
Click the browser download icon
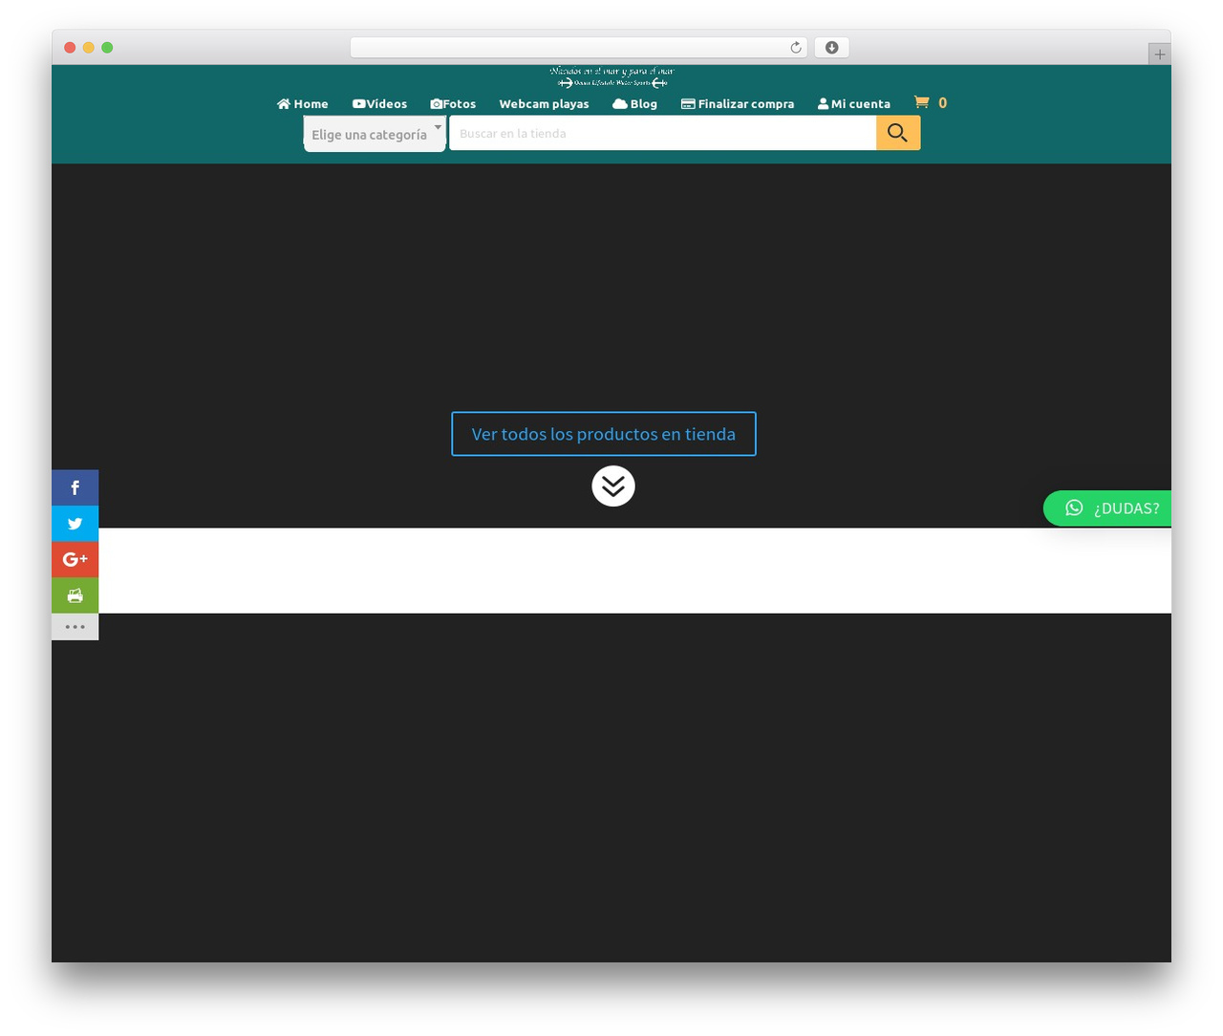(x=831, y=48)
